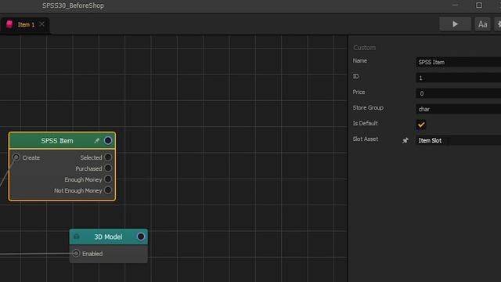501x282 pixels.
Task: Click the SPSS30_BeforeShop window title
Action: pyautogui.click(x=73, y=5)
